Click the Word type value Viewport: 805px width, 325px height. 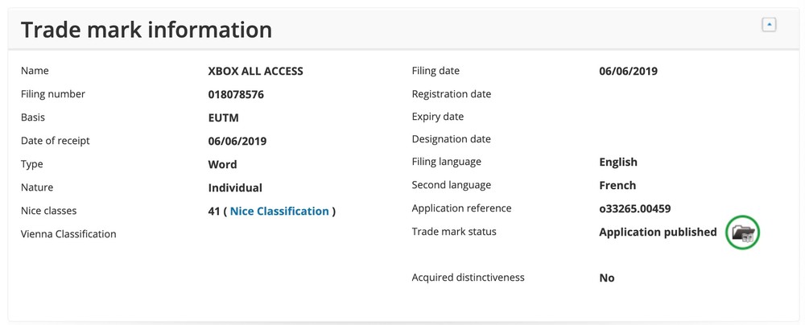coord(222,165)
